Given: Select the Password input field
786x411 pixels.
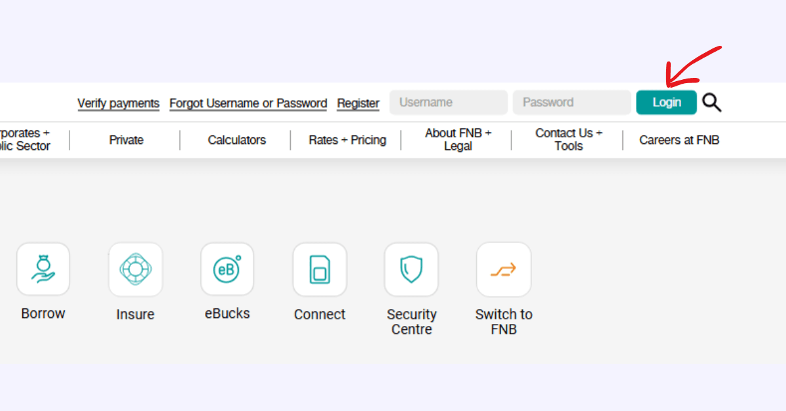Looking at the screenshot, I should [571, 102].
